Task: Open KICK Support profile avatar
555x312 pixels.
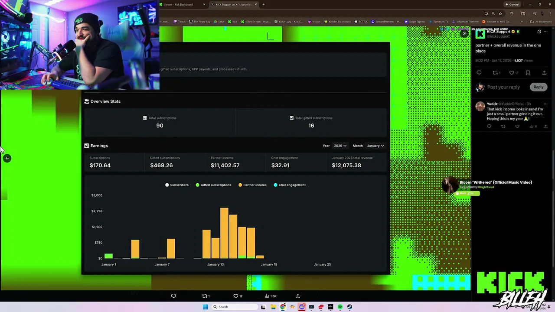Action: tap(480, 34)
